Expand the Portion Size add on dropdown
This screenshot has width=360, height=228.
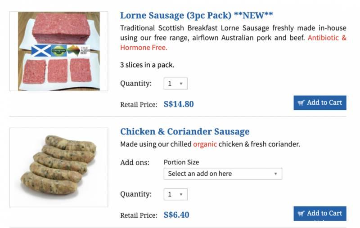pos(223,174)
